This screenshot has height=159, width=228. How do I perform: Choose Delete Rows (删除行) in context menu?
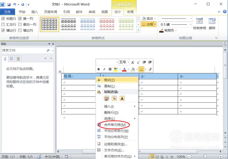117,113
